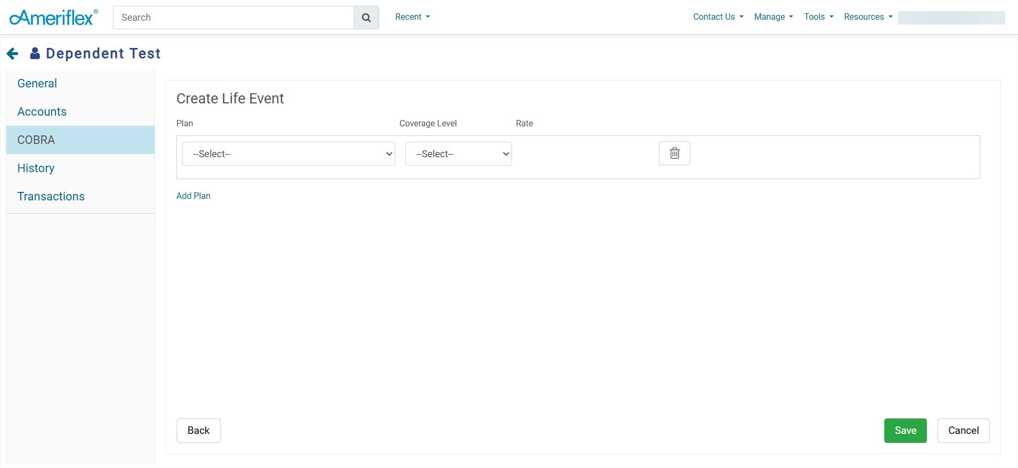Select the COBRA sidebar tab
This screenshot has height=468, width=1018.
click(x=36, y=140)
